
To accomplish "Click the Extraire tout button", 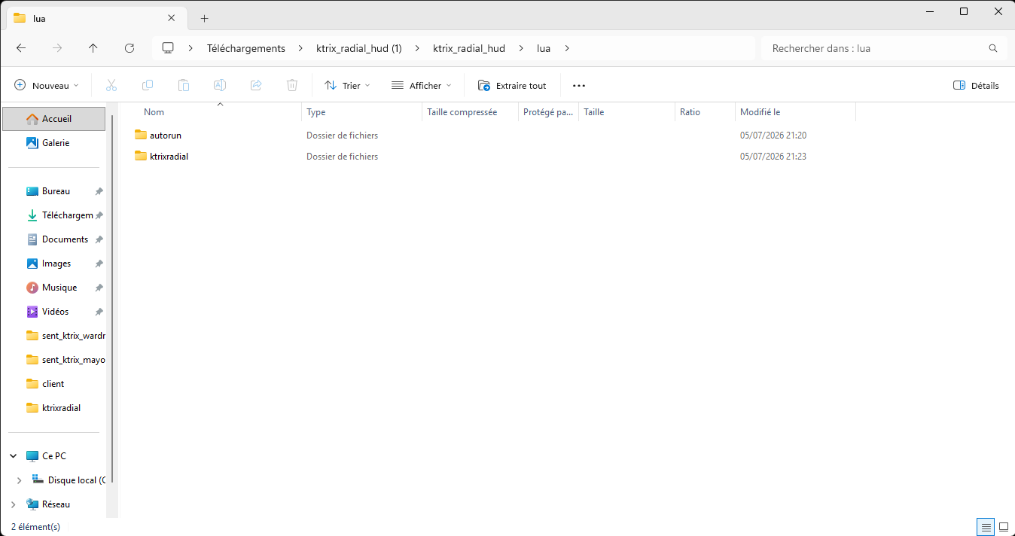I will [x=513, y=86].
